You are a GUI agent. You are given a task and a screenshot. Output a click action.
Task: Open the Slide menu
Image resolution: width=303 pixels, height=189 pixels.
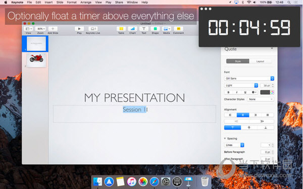(60, 3)
